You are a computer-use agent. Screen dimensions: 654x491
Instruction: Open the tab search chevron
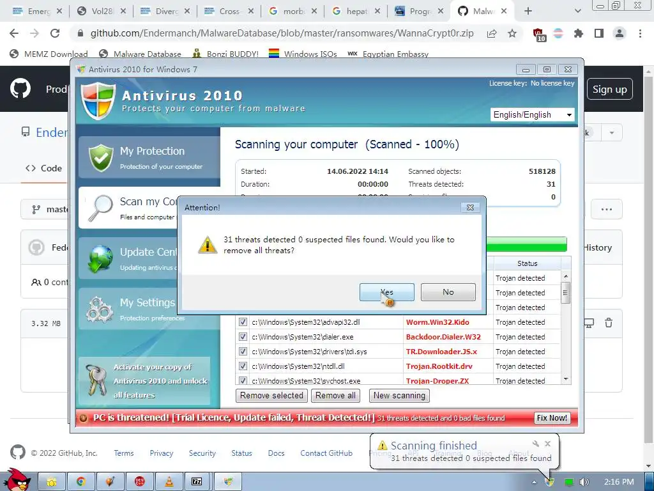(x=577, y=12)
